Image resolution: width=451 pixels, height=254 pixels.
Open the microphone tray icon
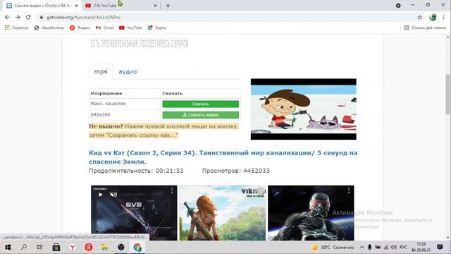tap(369, 248)
